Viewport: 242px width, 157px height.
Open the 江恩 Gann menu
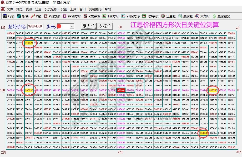pyautogui.click(x=38, y=9)
